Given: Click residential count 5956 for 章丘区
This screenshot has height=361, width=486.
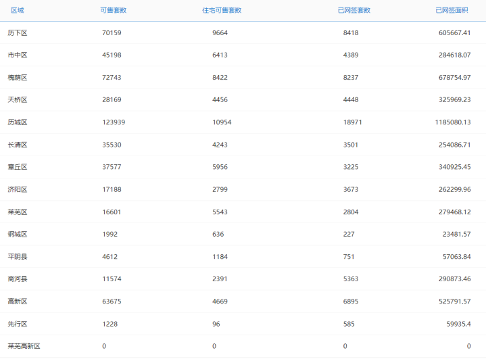Looking at the screenshot, I should [220, 167].
